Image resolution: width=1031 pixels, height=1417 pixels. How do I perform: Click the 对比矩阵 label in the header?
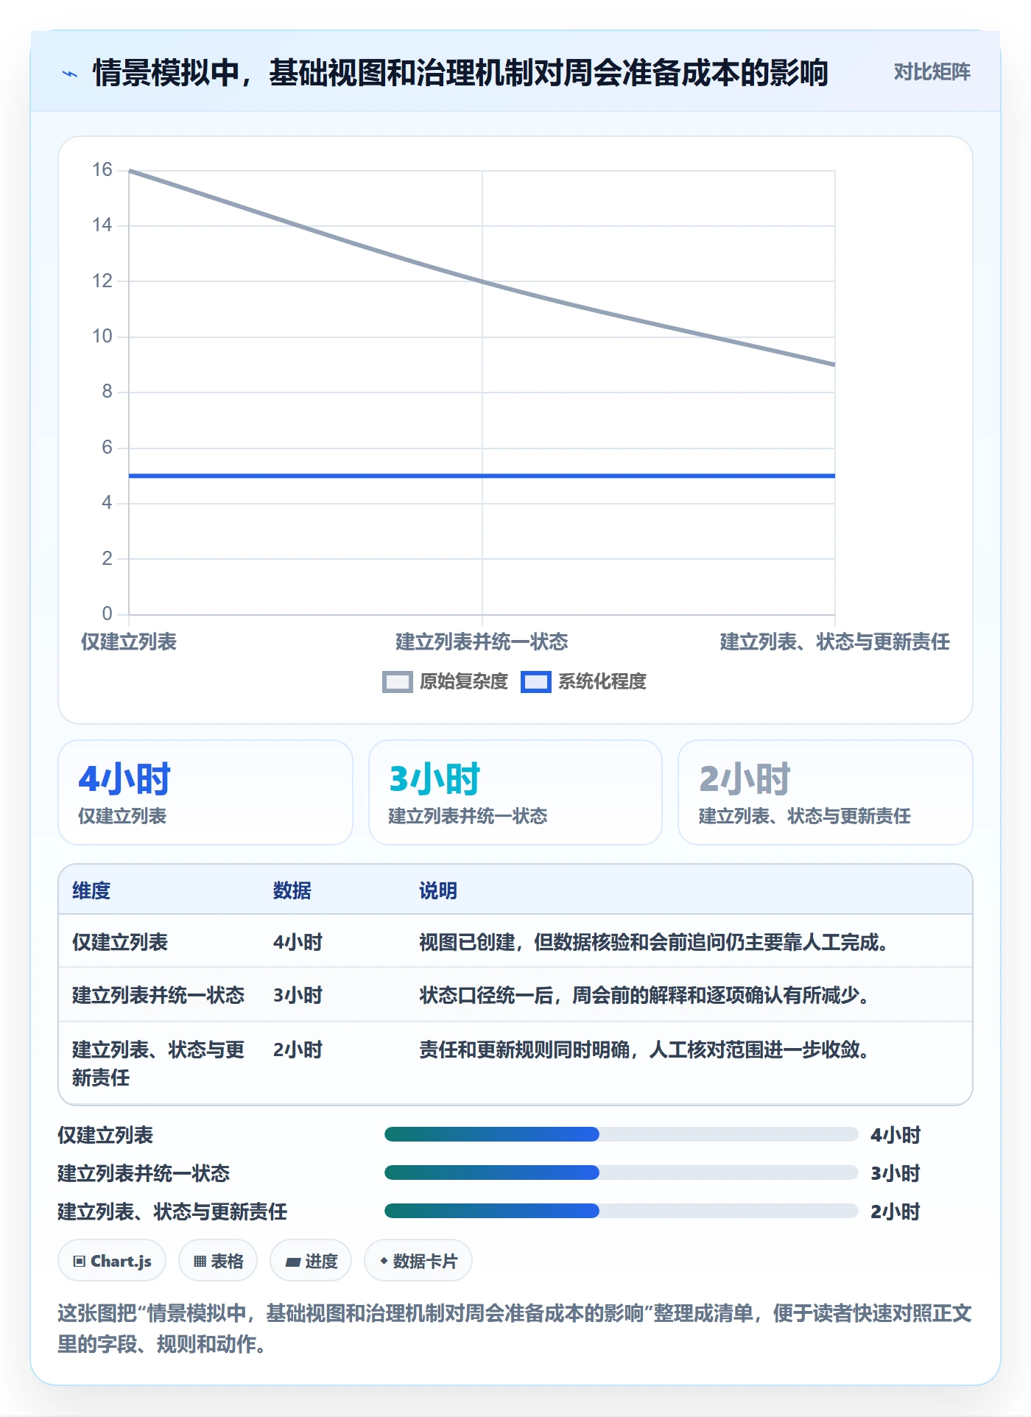932,72
